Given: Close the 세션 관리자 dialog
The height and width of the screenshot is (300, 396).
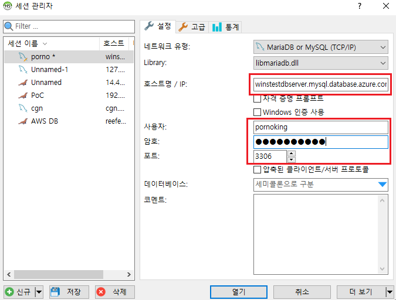Looking at the screenshot, I should (386, 6).
